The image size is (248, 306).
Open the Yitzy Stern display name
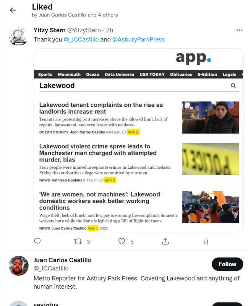point(50,30)
